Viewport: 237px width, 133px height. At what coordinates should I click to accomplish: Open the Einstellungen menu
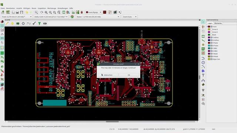pyautogui.click(x=63, y=8)
